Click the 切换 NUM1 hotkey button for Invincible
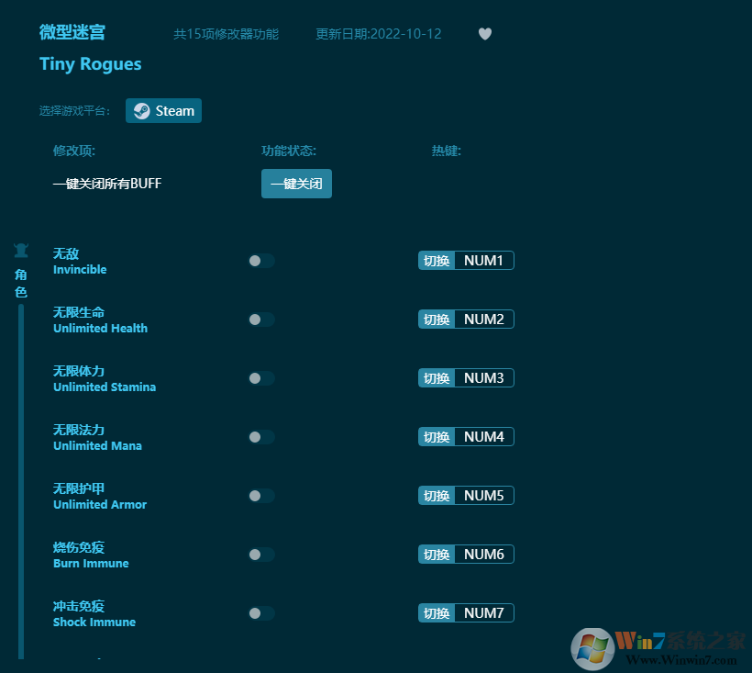The height and width of the screenshot is (673, 752). 466,260
